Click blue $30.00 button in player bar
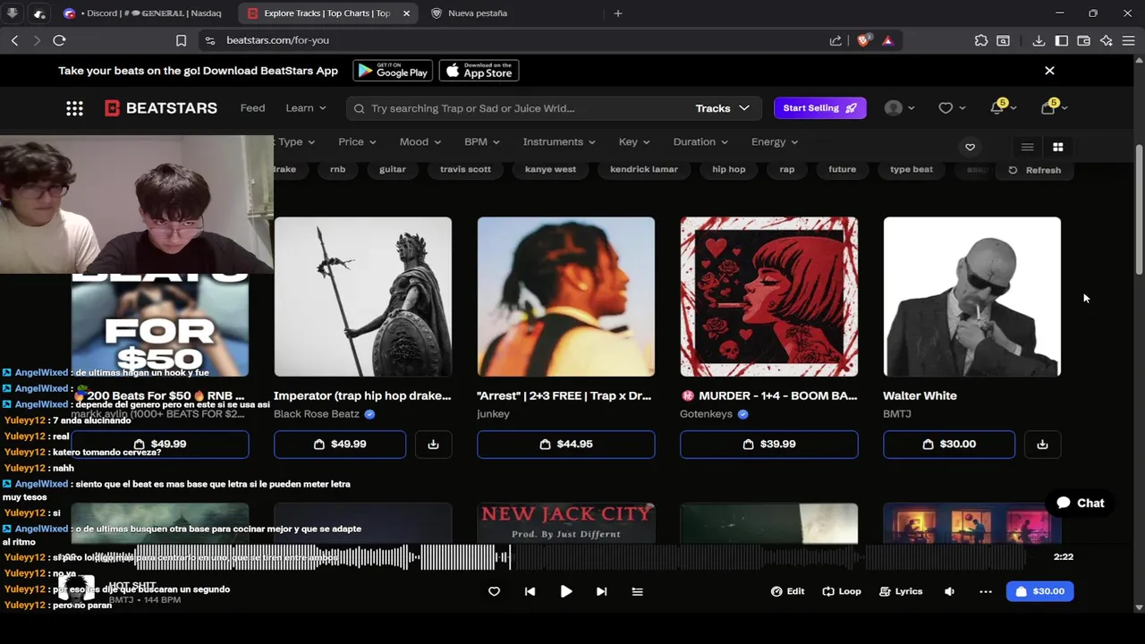 tap(1039, 591)
